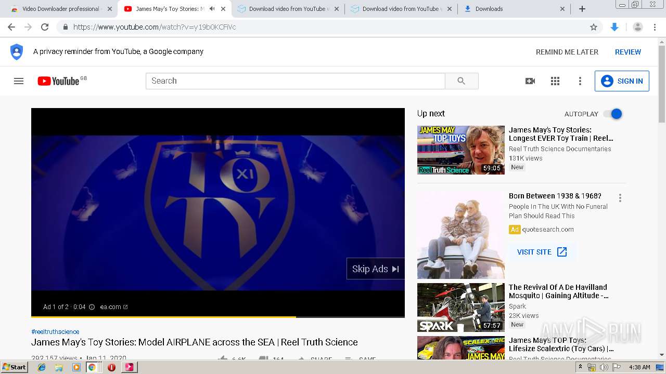Open Chrome's three-dot menu
666x374 pixels.
tap(655, 27)
